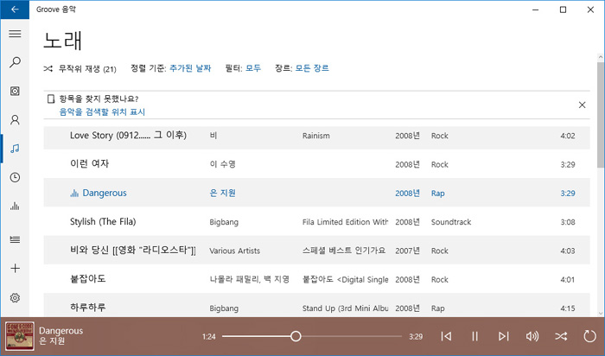Toggle repeat in player bar
605x356 pixels.
point(589,336)
